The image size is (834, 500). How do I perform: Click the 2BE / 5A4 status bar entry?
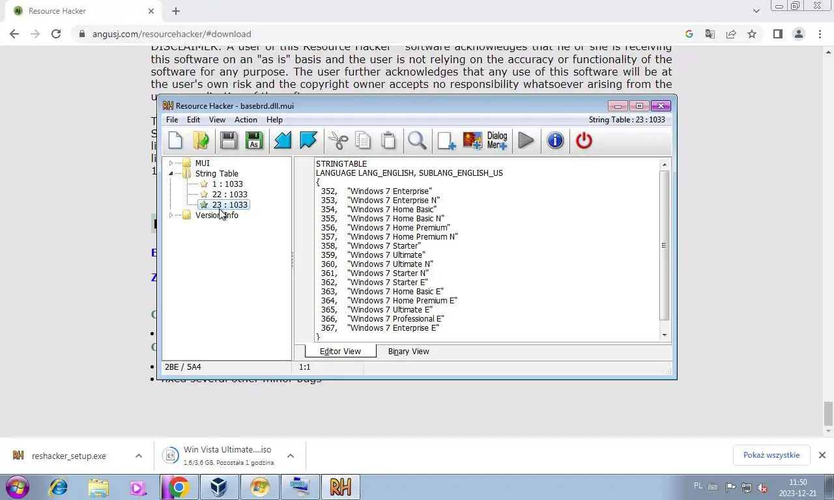click(183, 367)
